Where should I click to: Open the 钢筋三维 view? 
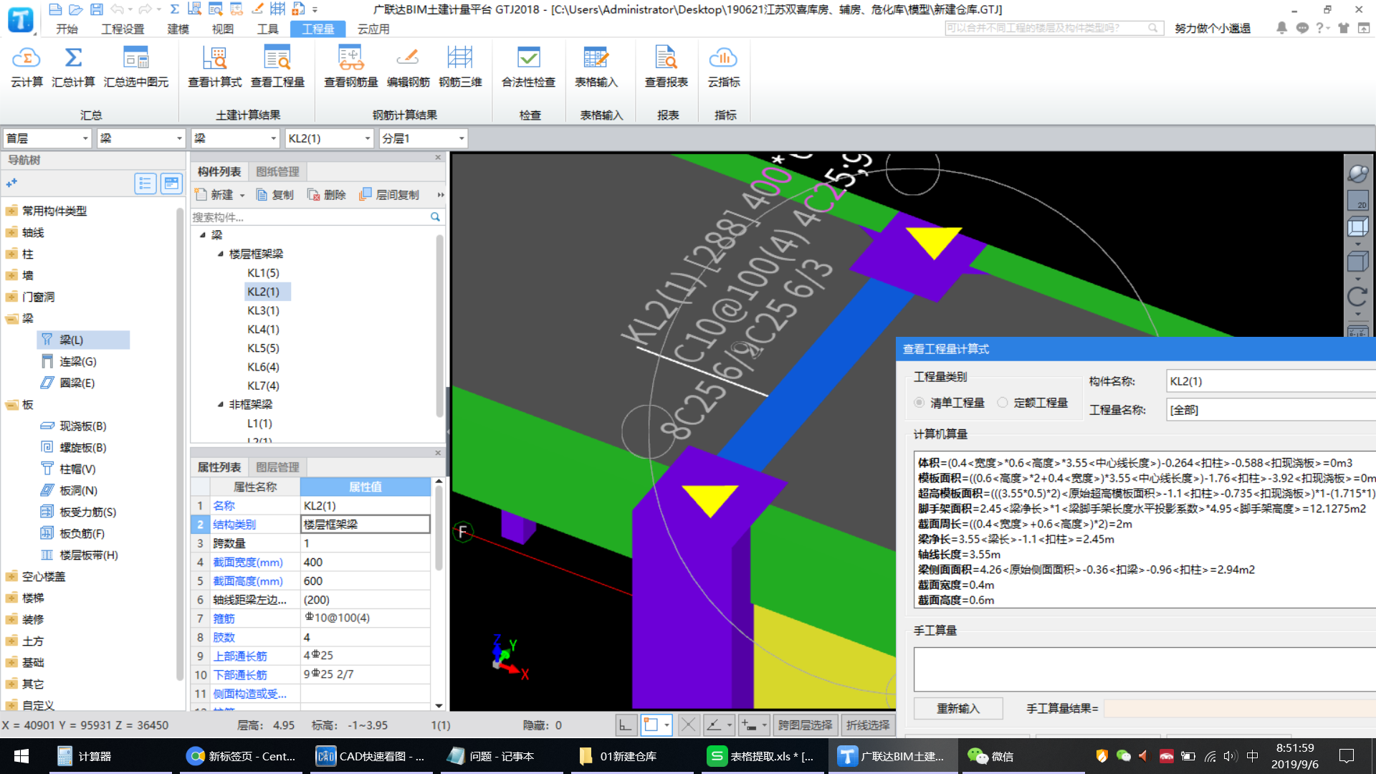pyautogui.click(x=460, y=67)
